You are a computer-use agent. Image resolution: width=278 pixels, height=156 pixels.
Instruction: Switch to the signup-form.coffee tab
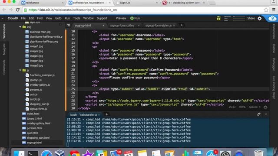[x=122, y=26]
